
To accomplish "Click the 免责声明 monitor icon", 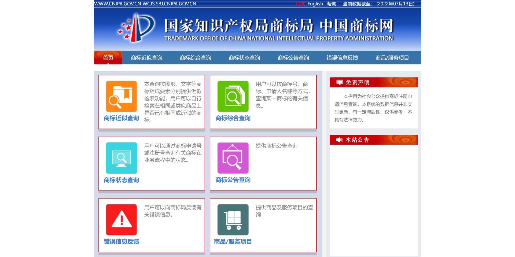I will [340, 82].
